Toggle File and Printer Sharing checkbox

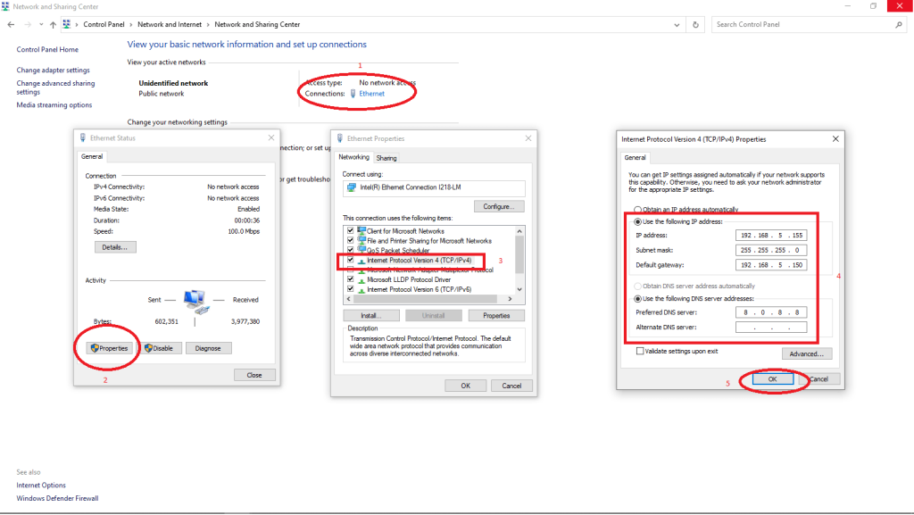click(350, 240)
